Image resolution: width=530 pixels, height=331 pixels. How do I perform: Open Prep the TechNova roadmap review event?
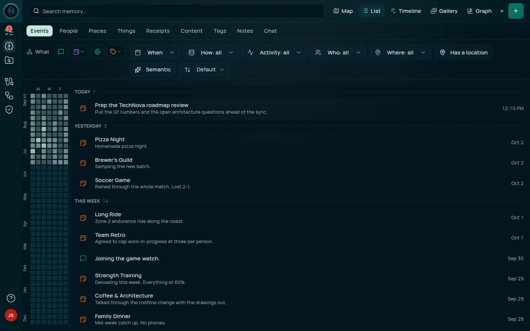click(299, 108)
